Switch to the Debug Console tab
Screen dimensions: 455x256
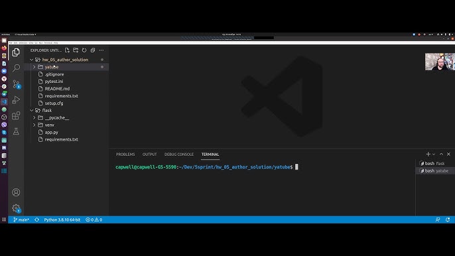pos(179,155)
